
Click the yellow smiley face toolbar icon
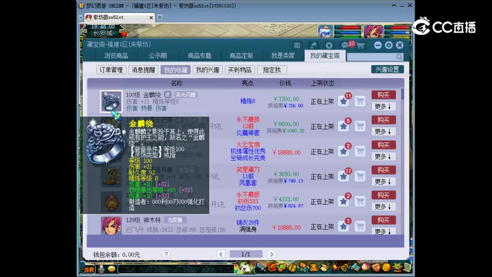tap(386, 267)
